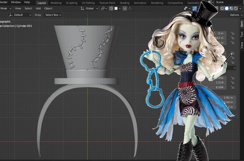Go to the Shading workspace tab
The image size is (244, 161).
125,3
